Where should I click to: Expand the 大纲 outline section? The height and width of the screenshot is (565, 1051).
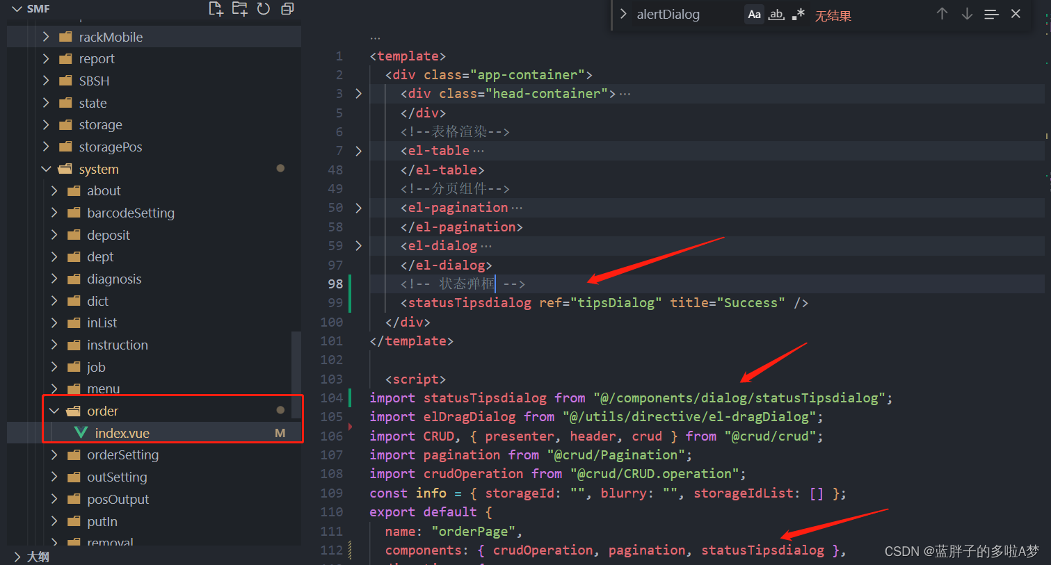(17, 557)
